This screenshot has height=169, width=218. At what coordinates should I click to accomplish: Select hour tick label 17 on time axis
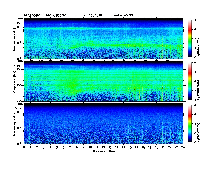click(x=137, y=147)
